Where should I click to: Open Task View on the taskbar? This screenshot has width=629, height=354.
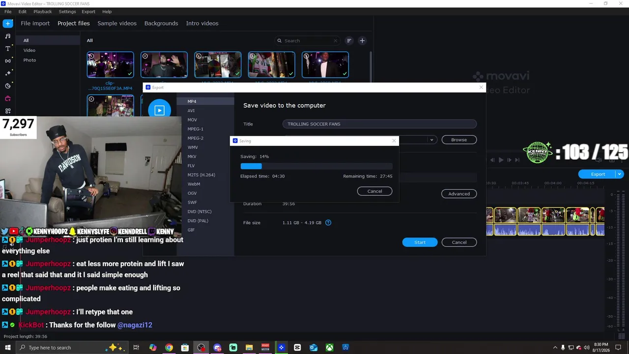[137, 348]
